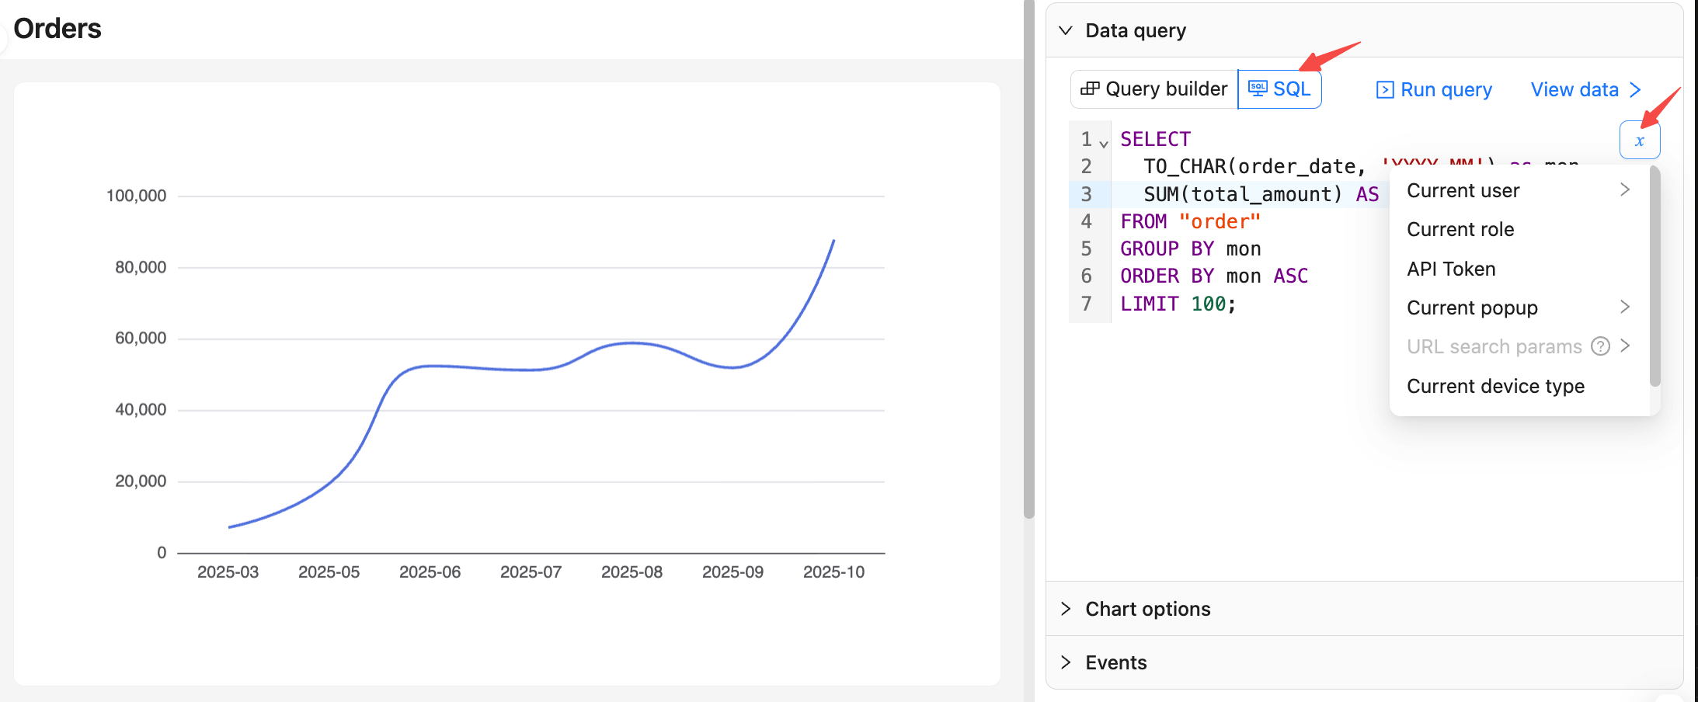Switch to SQL mode
This screenshot has width=1698, height=702.
click(1280, 89)
